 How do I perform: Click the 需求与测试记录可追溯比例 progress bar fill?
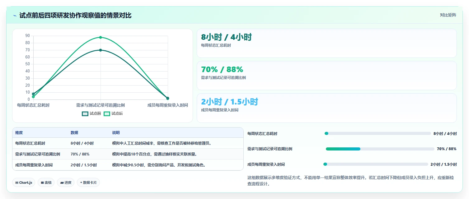point(343,149)
